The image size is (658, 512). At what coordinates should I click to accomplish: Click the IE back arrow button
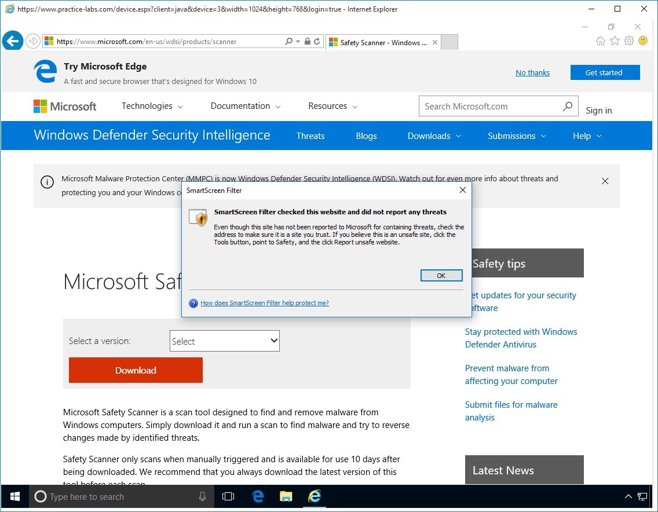tap(12, 41)
